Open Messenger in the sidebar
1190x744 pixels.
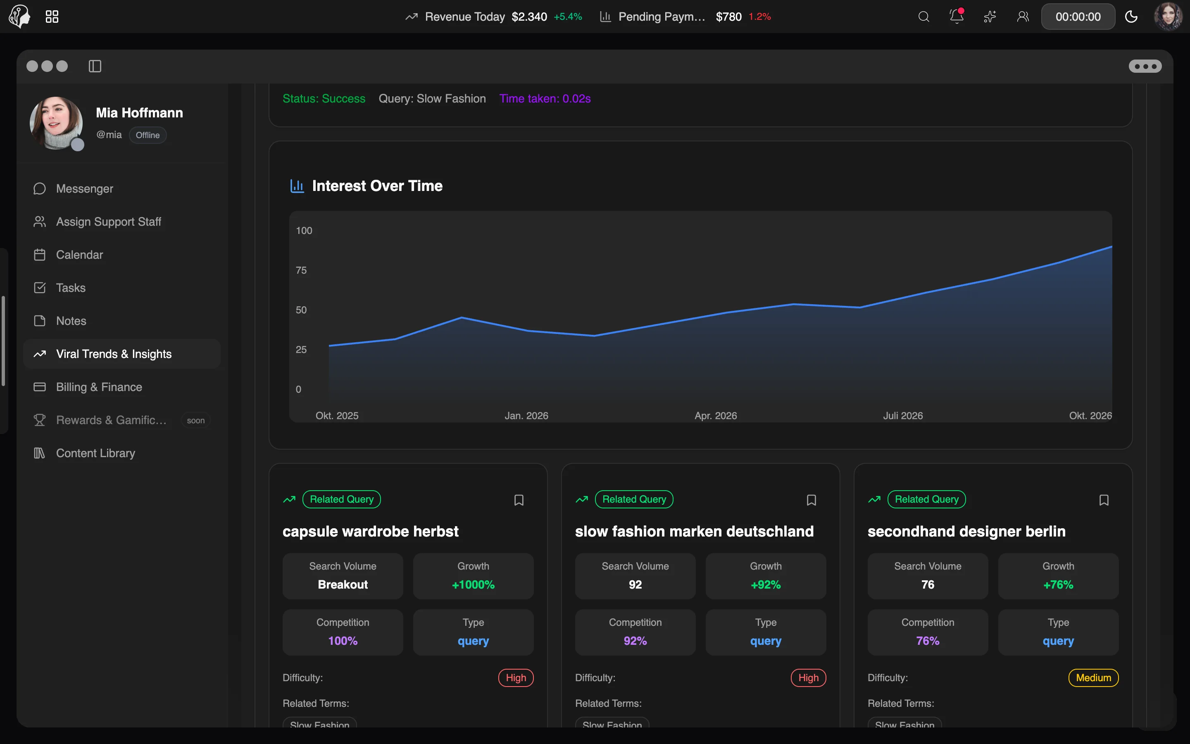pyautogui.click(x=122, y=188)
